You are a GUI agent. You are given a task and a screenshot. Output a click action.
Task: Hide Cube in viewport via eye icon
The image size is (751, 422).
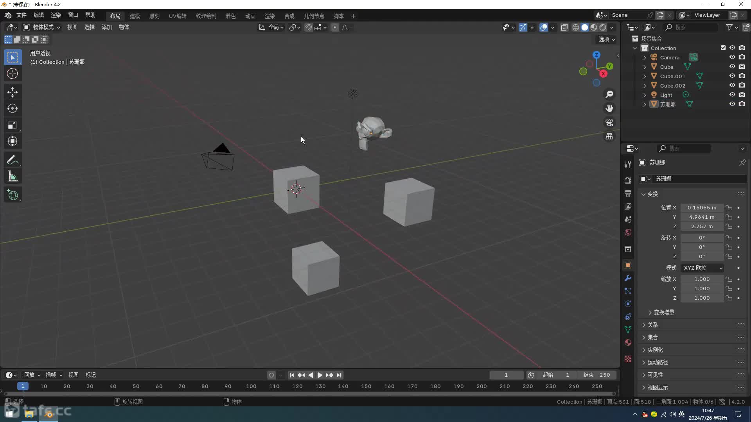pos(732,67)
